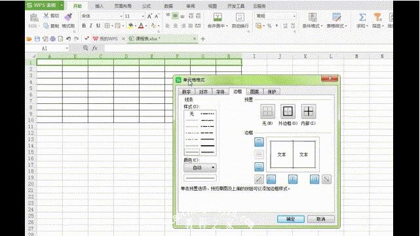Toggle bold formatting B
This screenshot has width=420, height=236.
[84, 25]
